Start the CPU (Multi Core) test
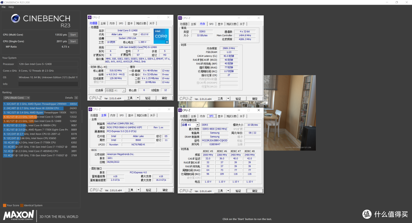 pos(73,35)
